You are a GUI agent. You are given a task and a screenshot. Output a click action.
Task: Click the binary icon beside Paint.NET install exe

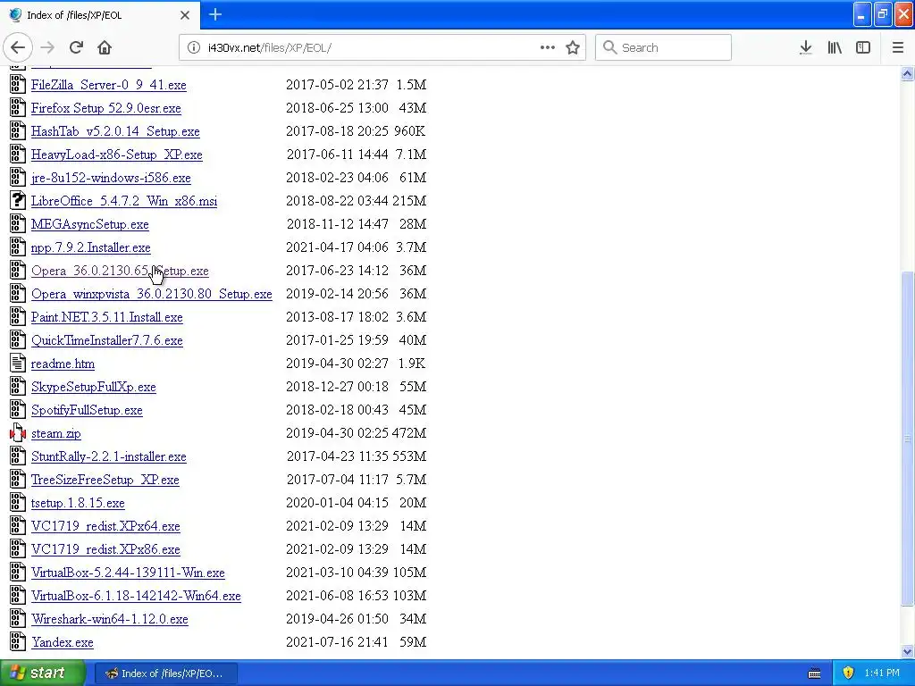coord(18,317)
